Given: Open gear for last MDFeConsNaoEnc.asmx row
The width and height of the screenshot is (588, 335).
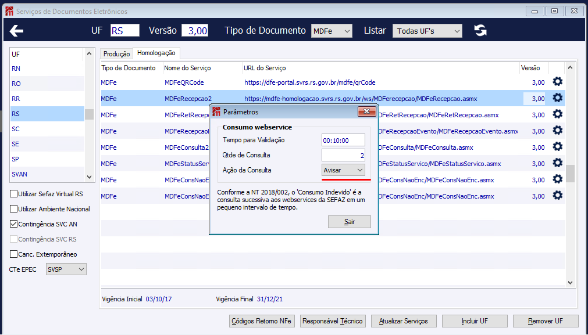Looking at the screenshot, I should [558, 196].
